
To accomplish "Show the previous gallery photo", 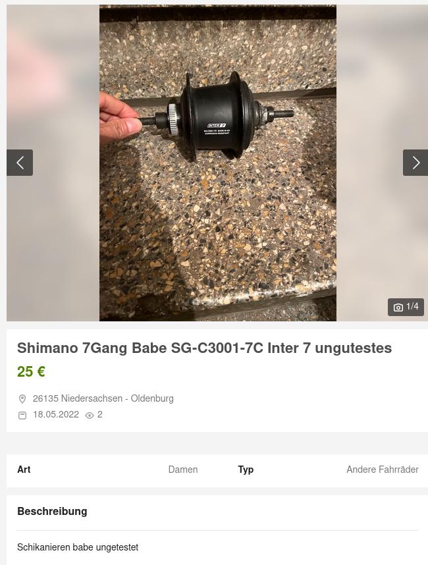I will point(20,163).
